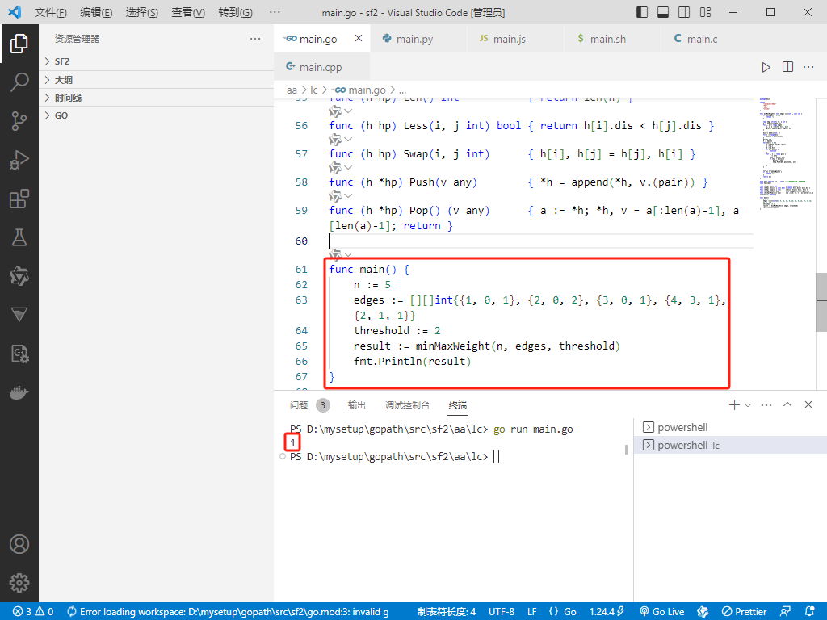
Task: Select Go version 1.24.4 in status bar
Action: [x=607, y=612]
